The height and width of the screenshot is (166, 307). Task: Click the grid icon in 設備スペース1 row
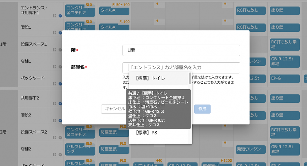(55, 50)
